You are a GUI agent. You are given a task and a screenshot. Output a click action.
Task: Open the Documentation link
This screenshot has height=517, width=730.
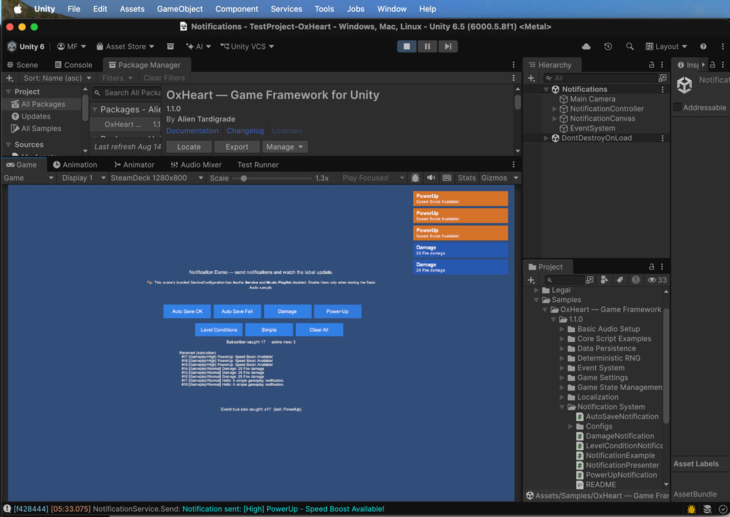pos(192,131)
